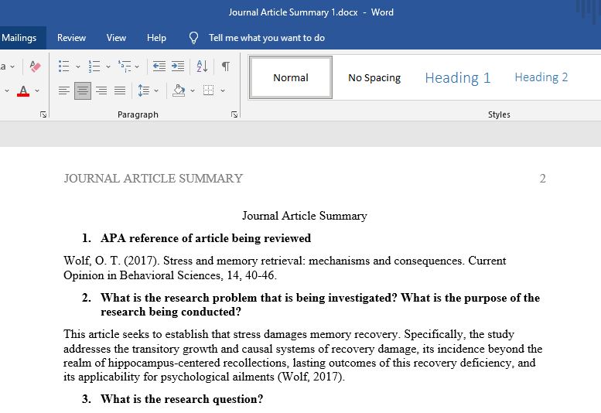Switch to the Review tab

71,38
